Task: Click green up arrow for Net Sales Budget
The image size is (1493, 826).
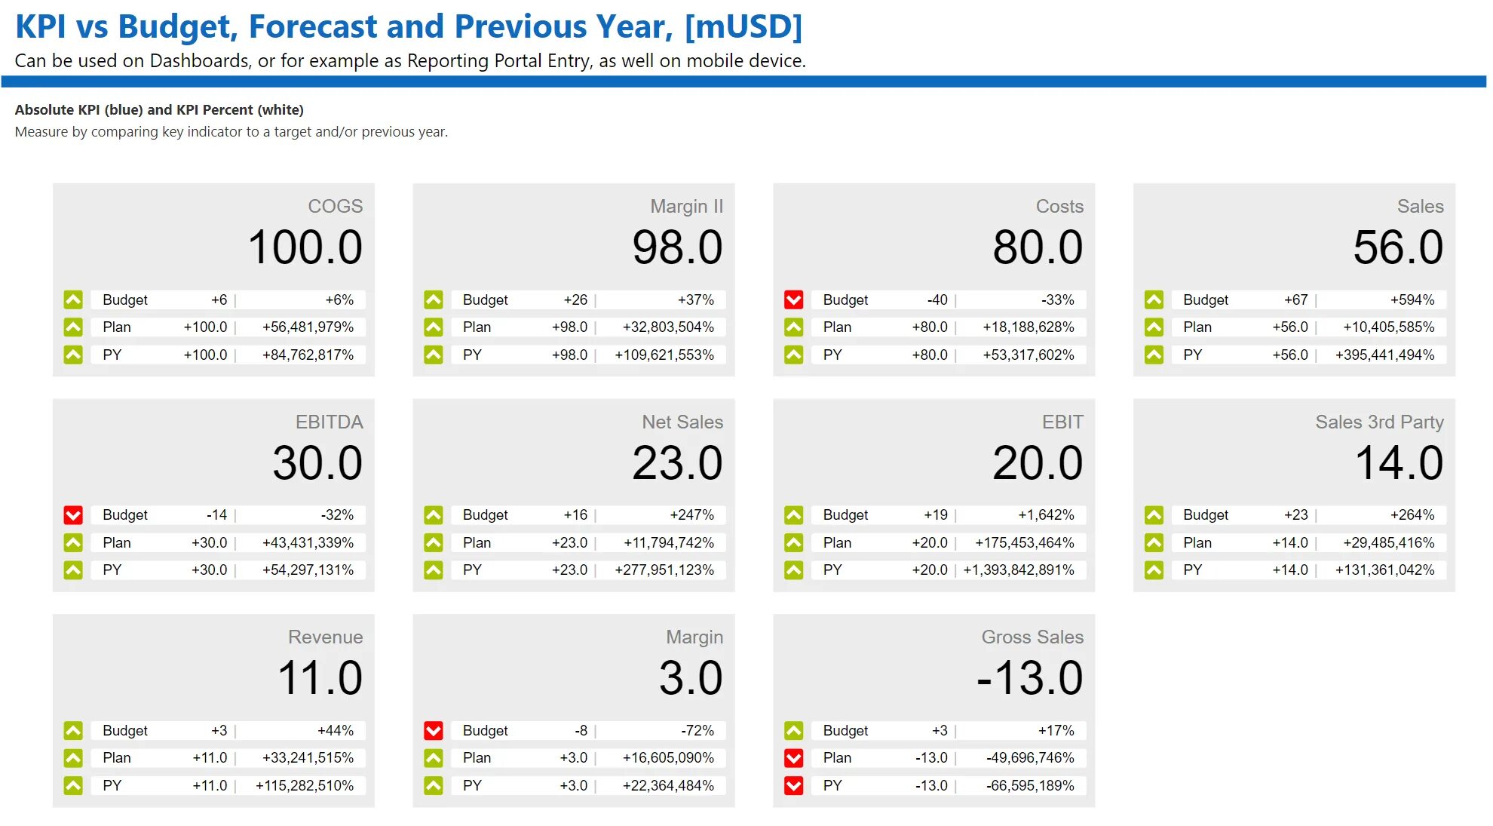Action: 434,515
